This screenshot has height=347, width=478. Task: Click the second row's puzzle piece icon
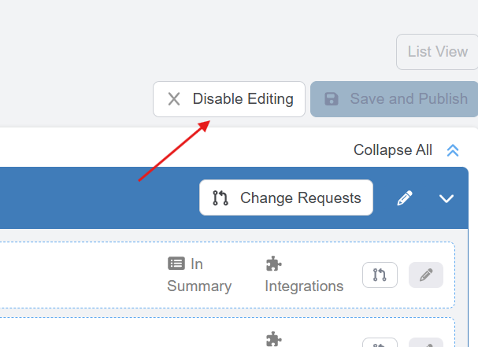point(274,338)
